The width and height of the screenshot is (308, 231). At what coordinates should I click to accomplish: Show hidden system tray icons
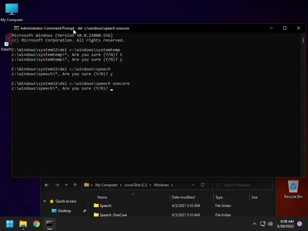[x=254, y=224]
